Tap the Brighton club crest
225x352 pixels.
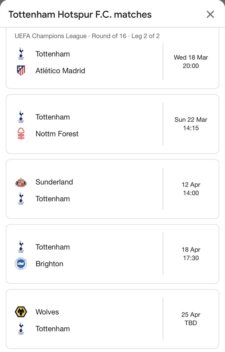tap(21, 263)
